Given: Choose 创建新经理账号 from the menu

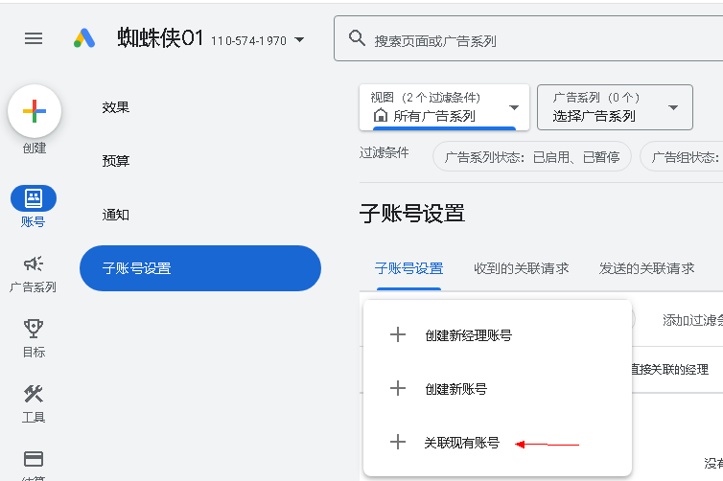Looking at the screenshot, I should [x=468, y=335].
